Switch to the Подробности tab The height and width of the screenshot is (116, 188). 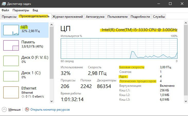pyautogui.click(x=140, y=16)
